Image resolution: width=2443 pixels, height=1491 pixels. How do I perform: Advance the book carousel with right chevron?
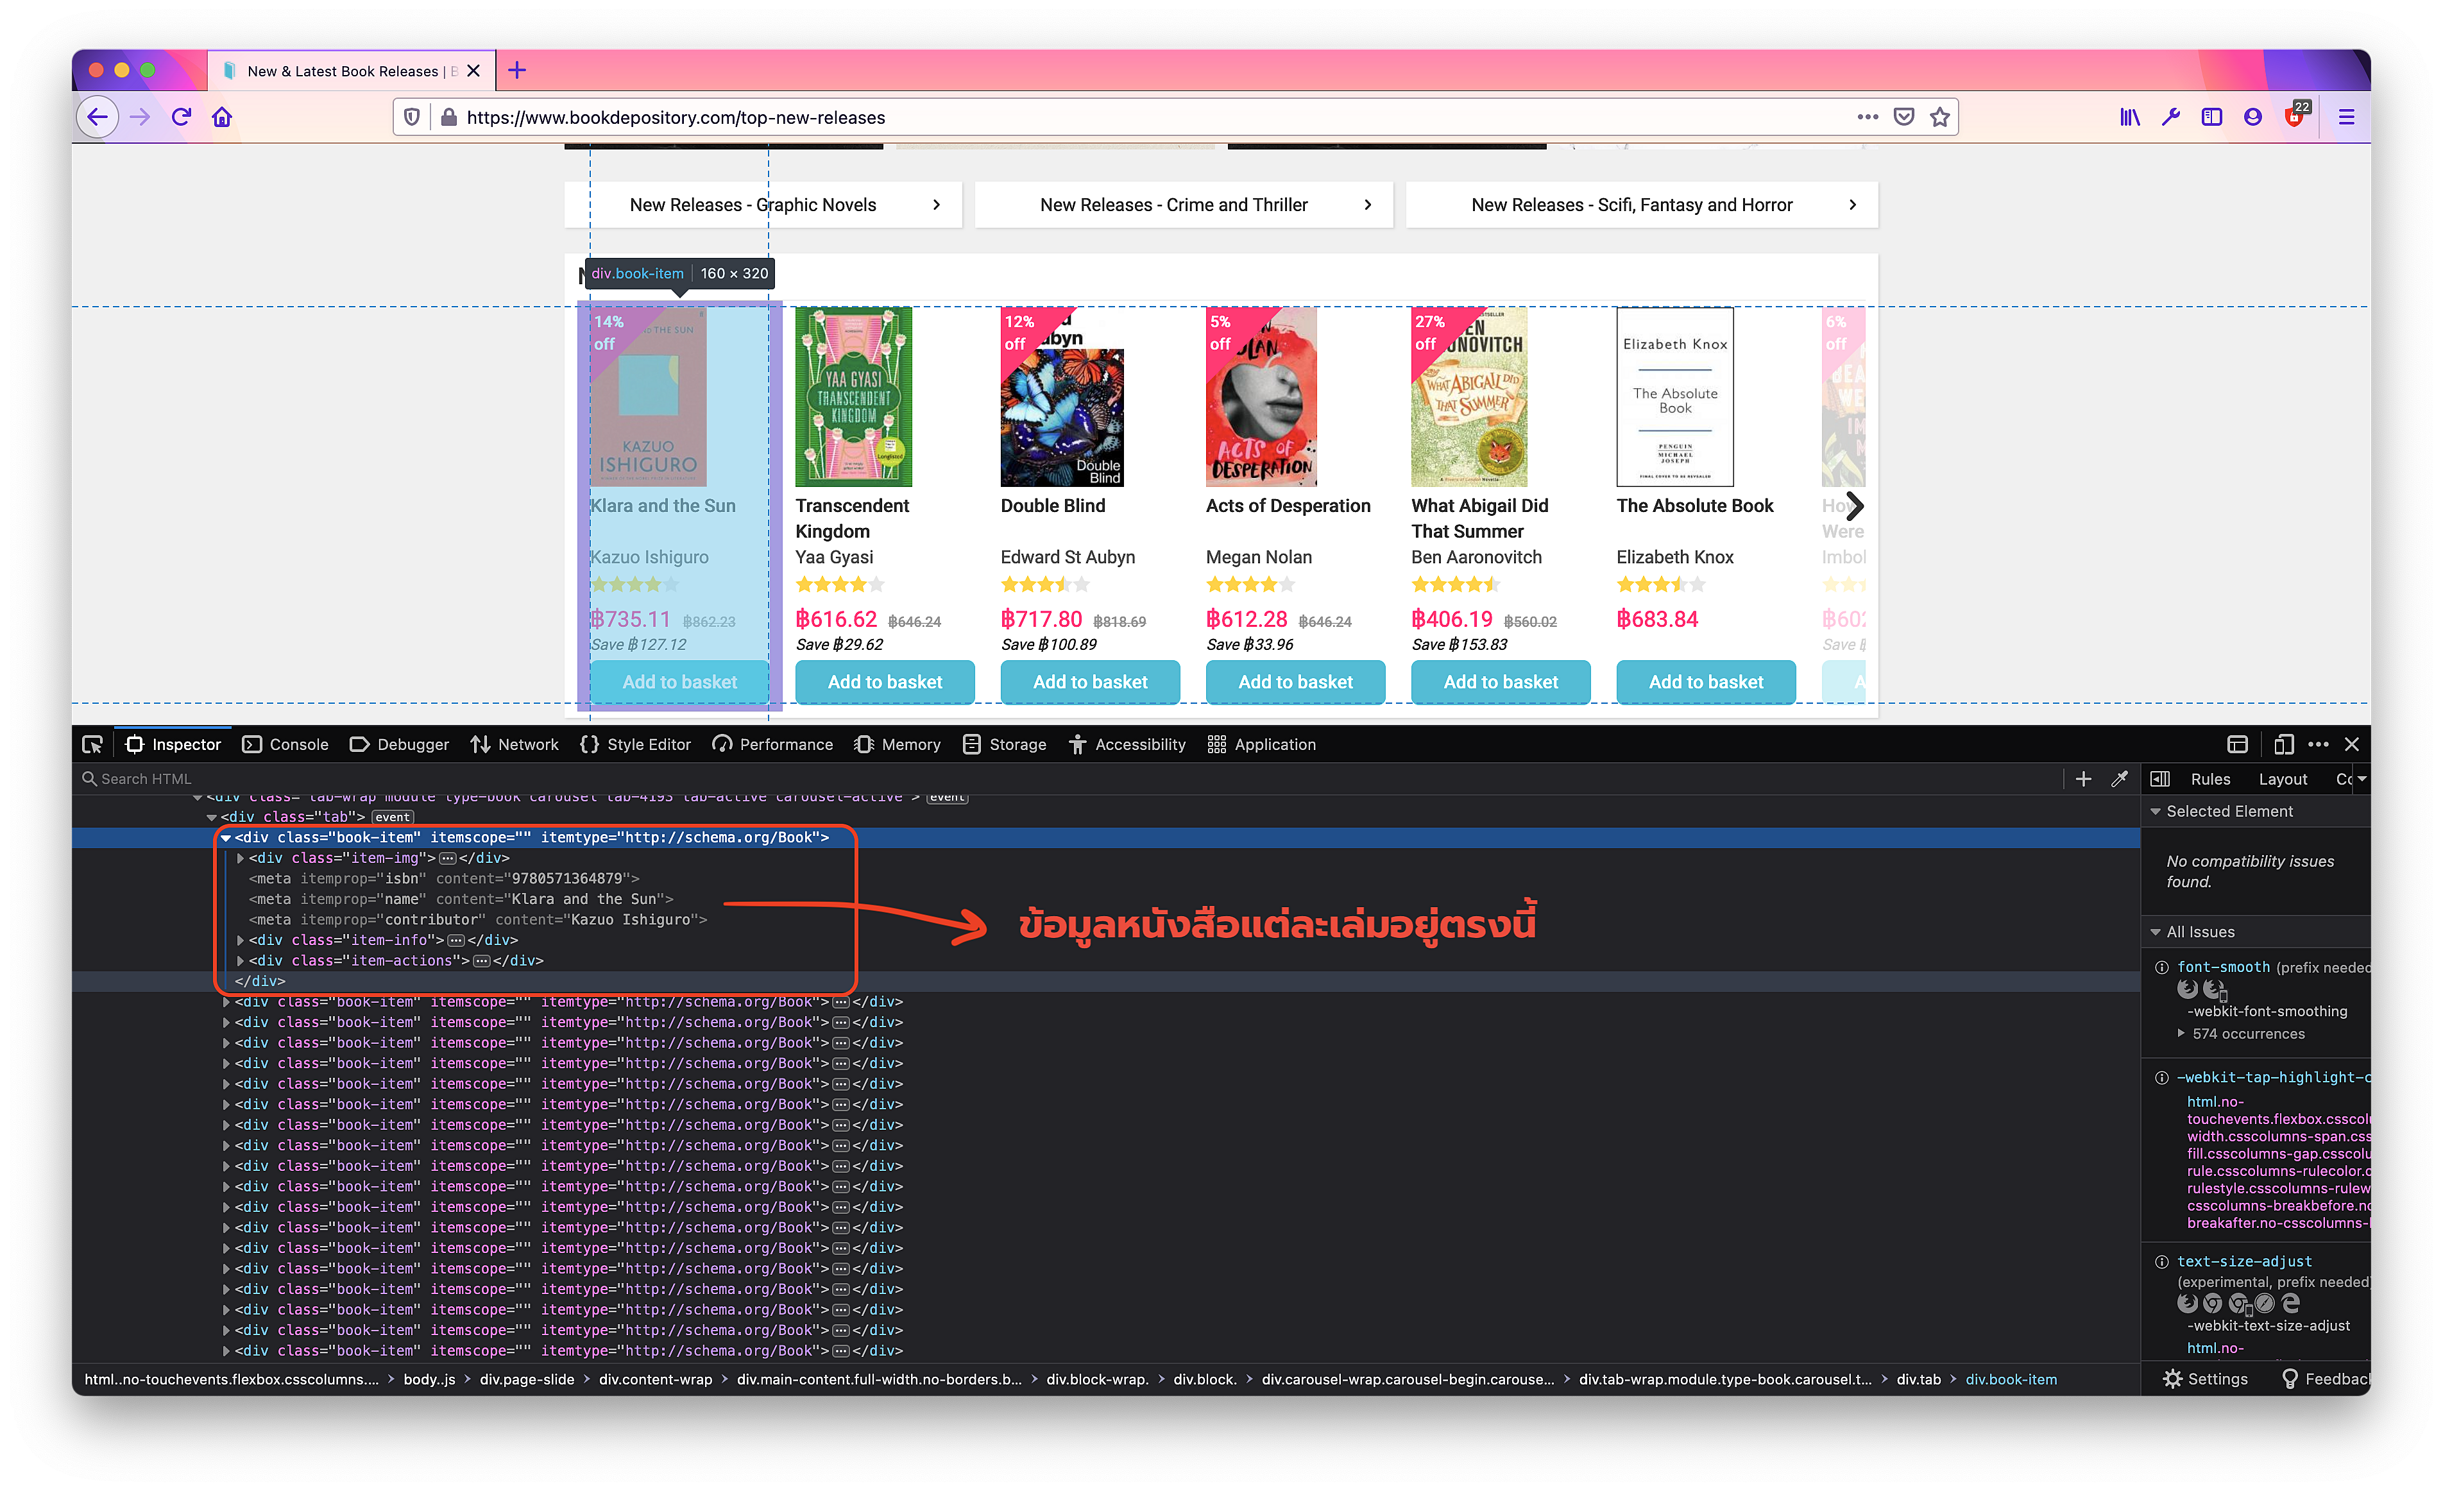click(1854, 507)
